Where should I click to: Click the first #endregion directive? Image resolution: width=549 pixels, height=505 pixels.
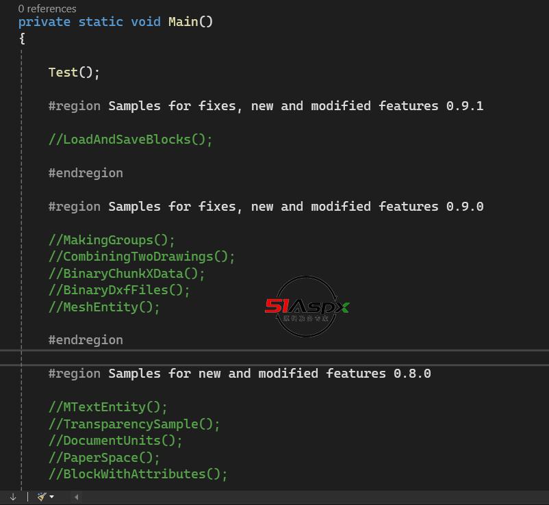(86, 173)
